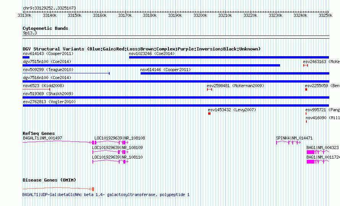Click the 33150k ruler tick label
340x206 pixels.
point(74,15)
